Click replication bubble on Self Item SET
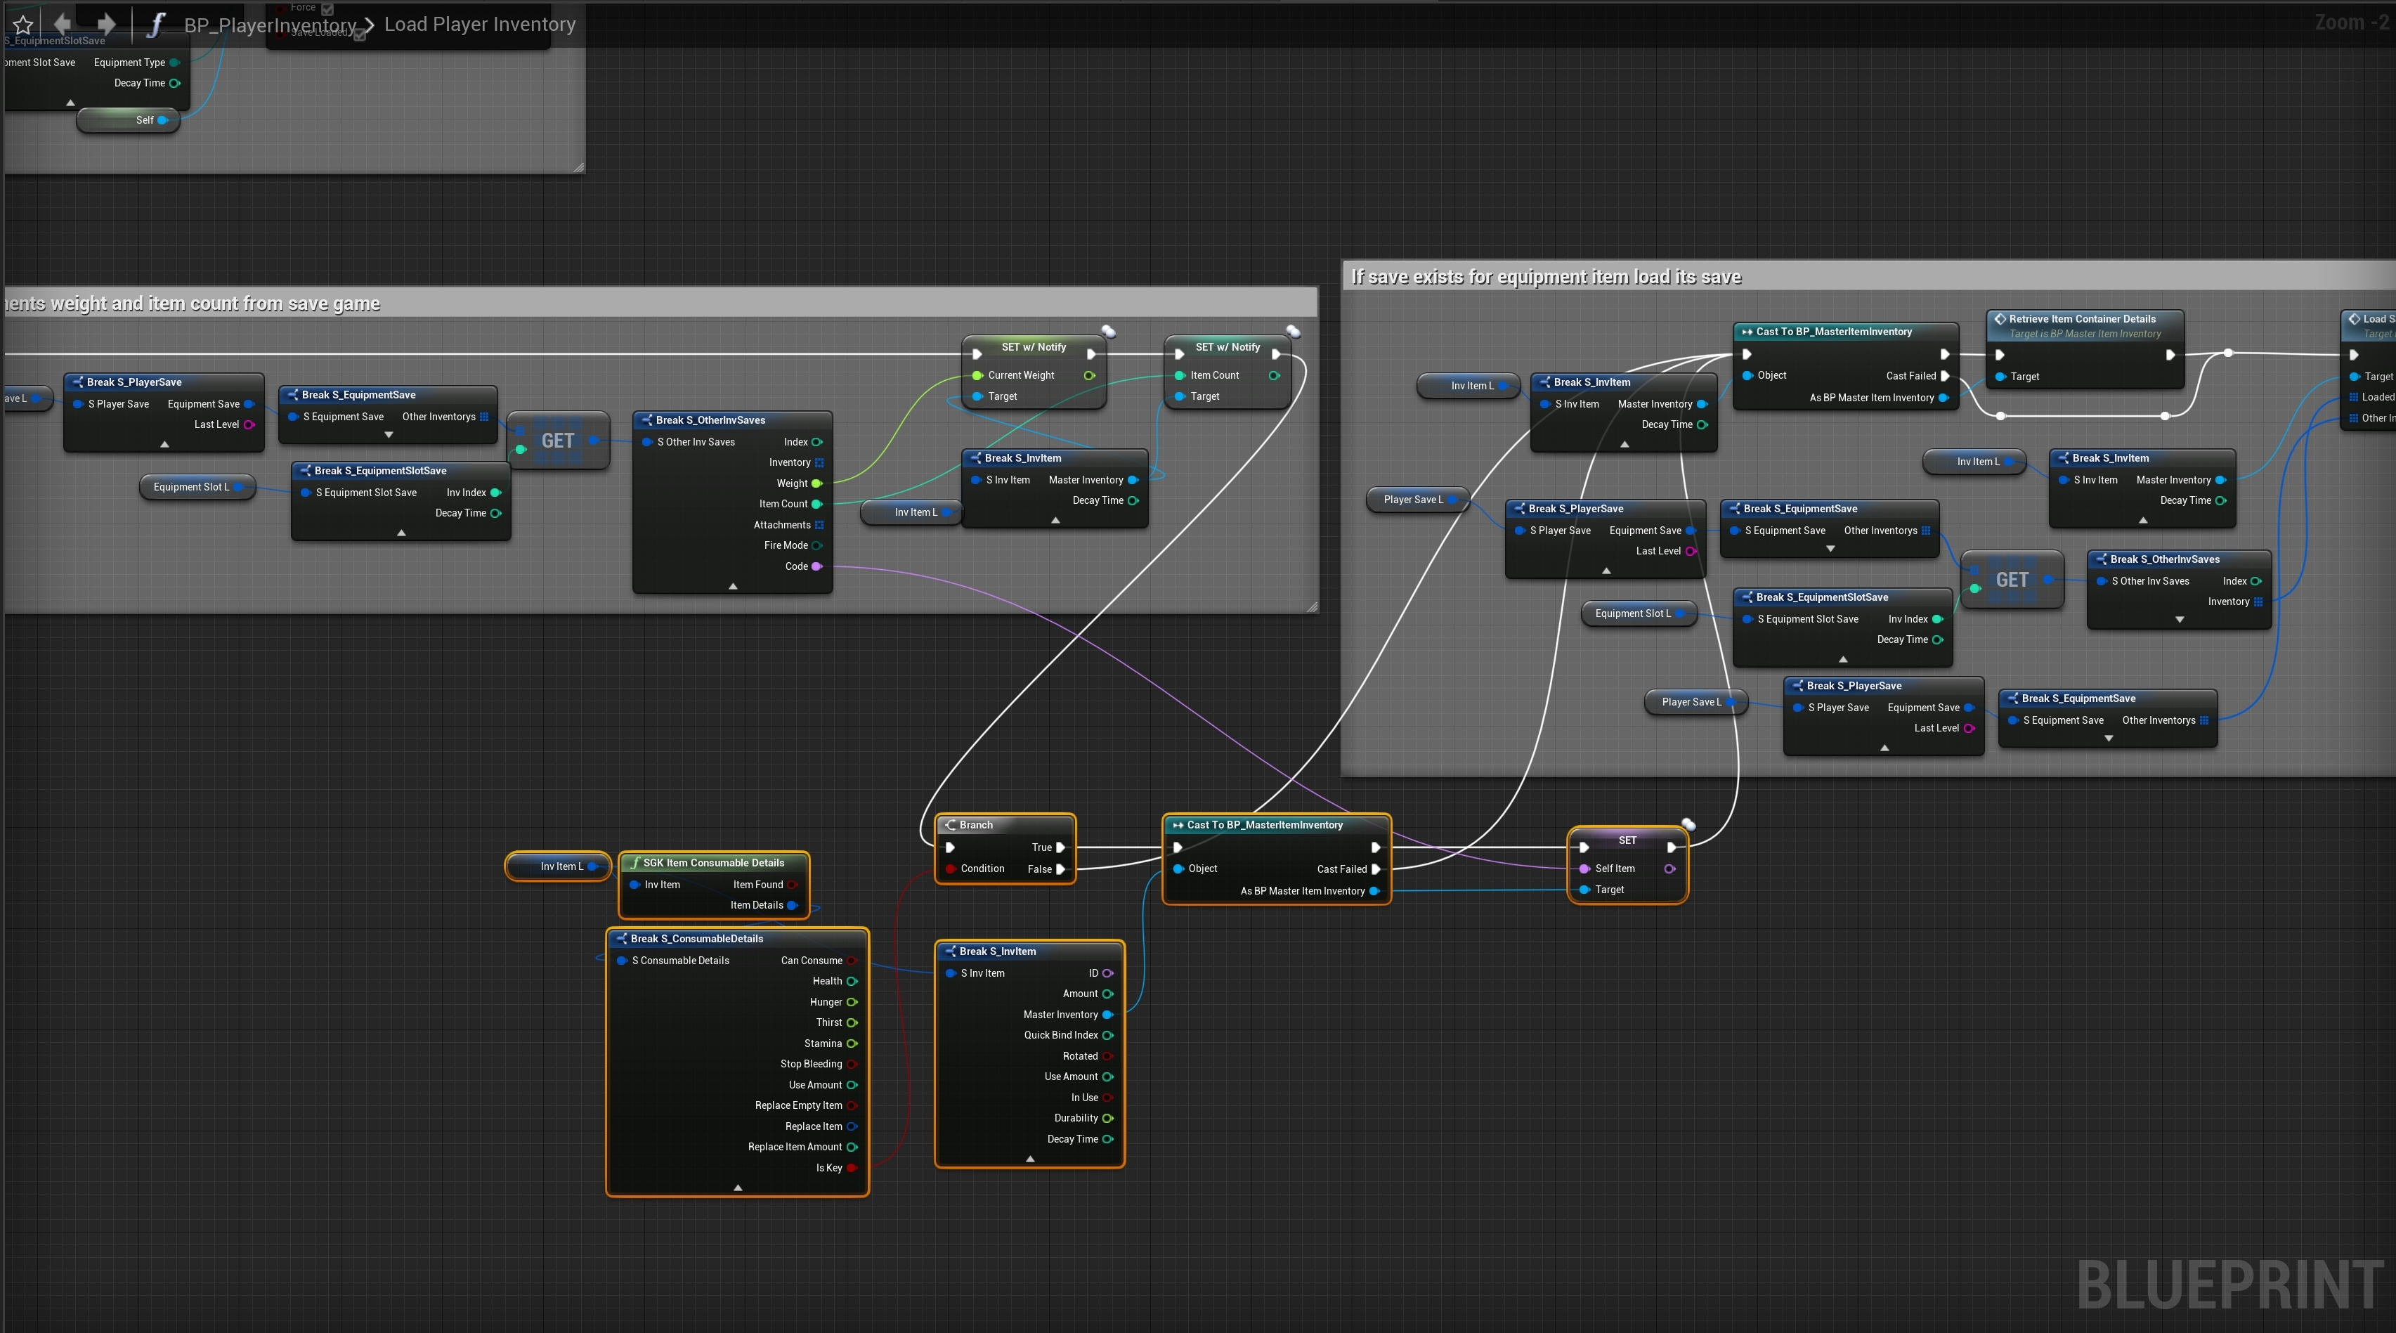The image size is (2396, 1333). coord(1688,824)
